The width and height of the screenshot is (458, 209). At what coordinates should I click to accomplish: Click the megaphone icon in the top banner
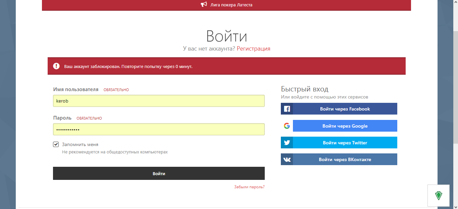pos(204,5)
